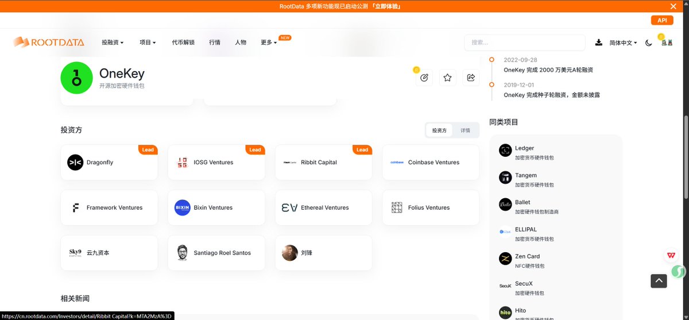This screenshot has height=320, width=689.
Task: Click the 开源加密硬件钱包 subtitle
Action: (x=122, y=86)
